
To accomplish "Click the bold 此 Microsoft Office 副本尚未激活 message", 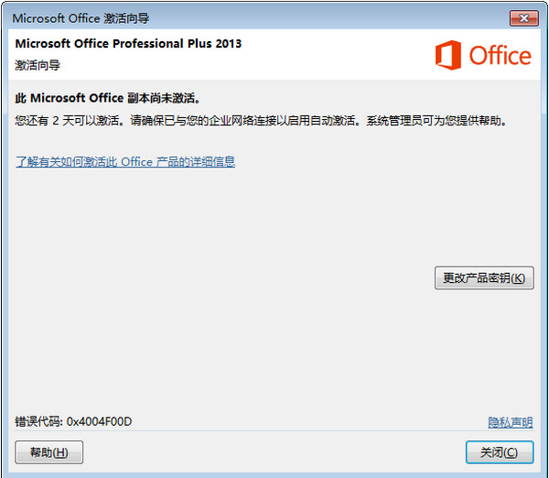I will [108, 98].
